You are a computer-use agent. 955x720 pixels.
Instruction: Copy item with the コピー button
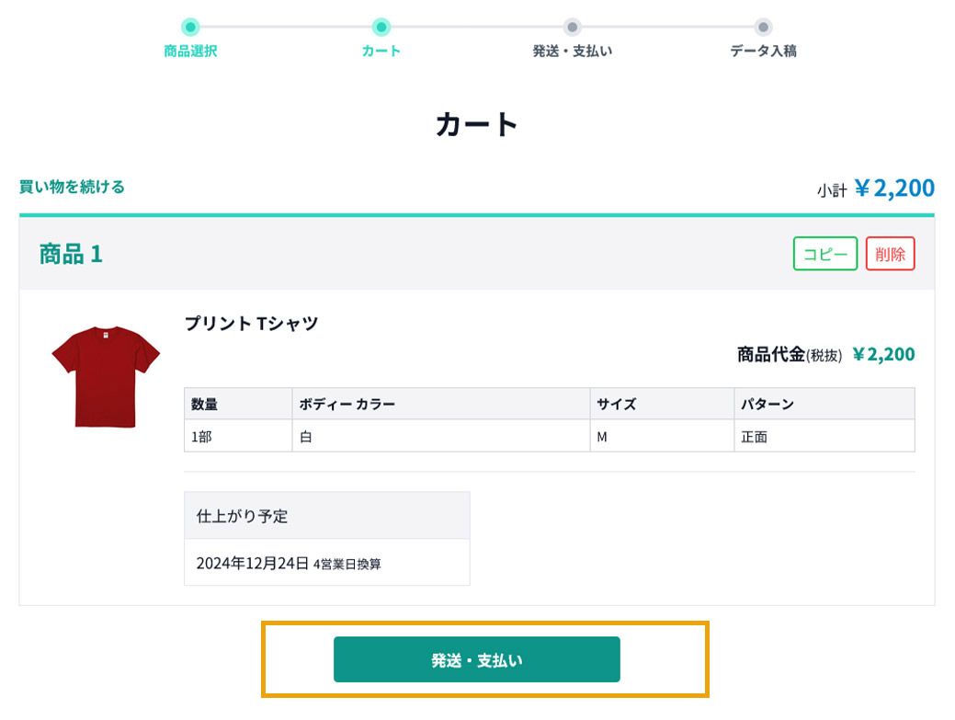(x=825, y=254)
